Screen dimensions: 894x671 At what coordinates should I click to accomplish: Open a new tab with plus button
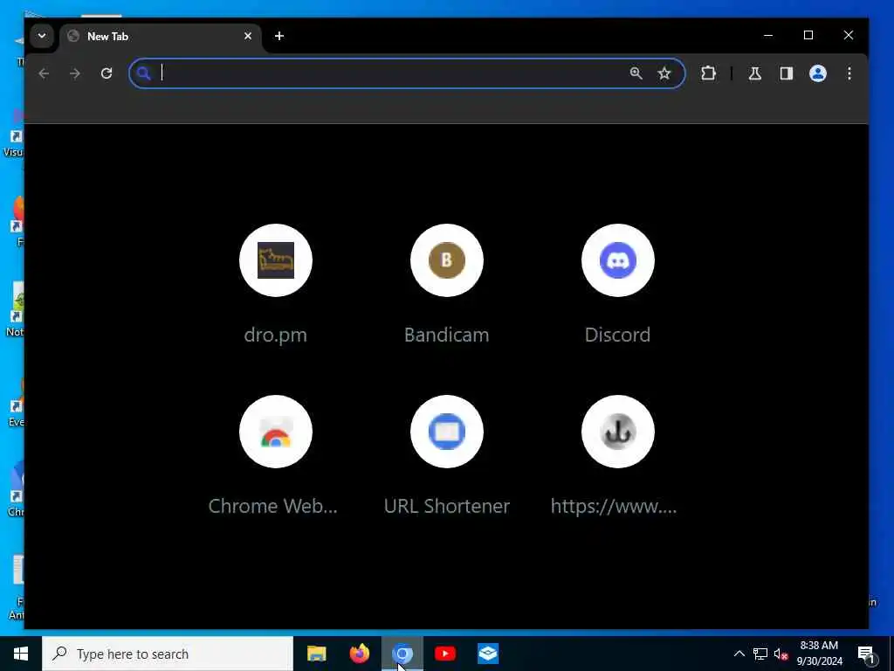[x=279, y=36]
